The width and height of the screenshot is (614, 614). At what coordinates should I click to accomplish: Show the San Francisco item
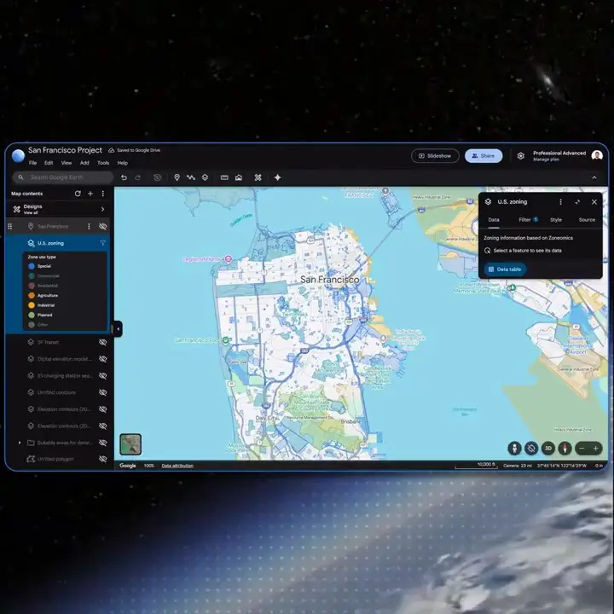[103, 226]
